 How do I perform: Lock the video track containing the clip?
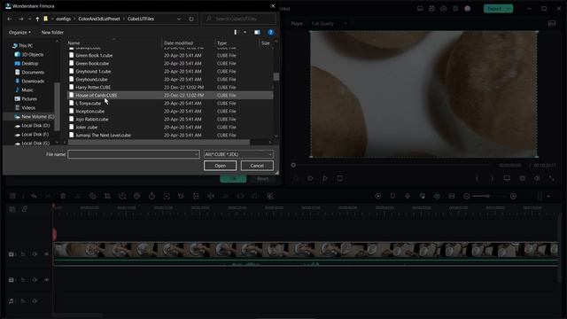click(23, 254)
